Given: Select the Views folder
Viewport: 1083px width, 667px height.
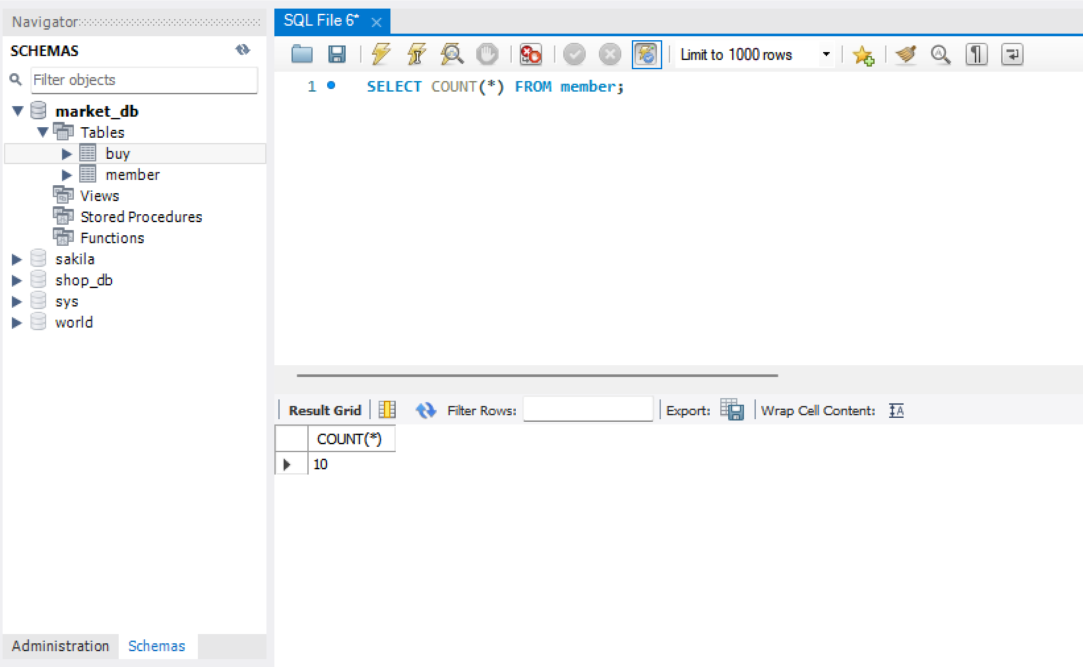Looking at the screenshot, I should pos(100,196).
